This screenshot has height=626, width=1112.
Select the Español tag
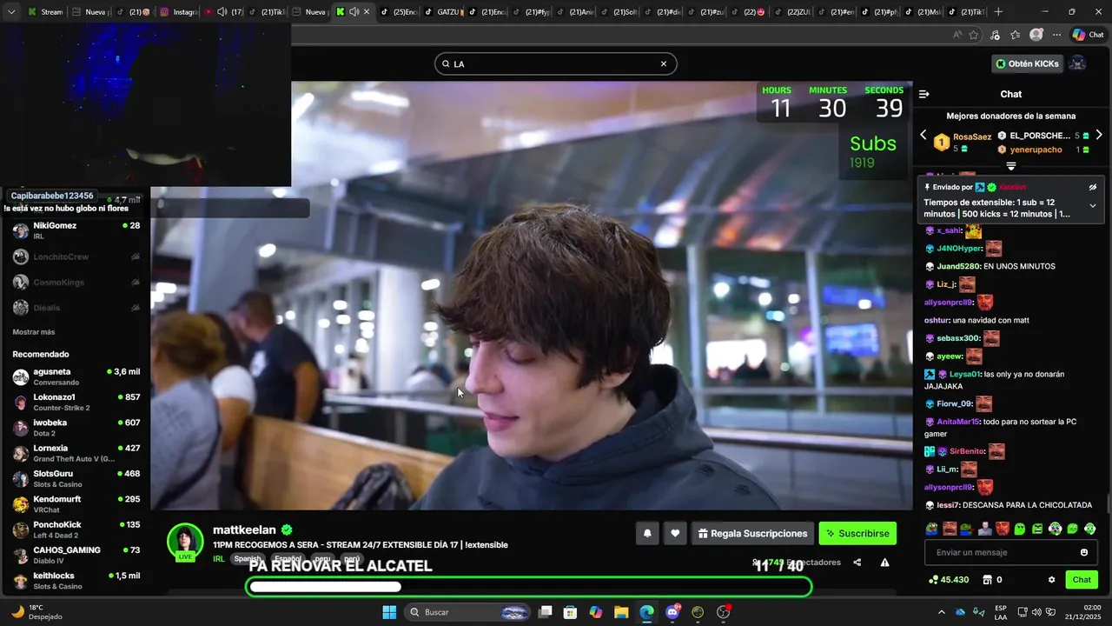click(288, 559)
